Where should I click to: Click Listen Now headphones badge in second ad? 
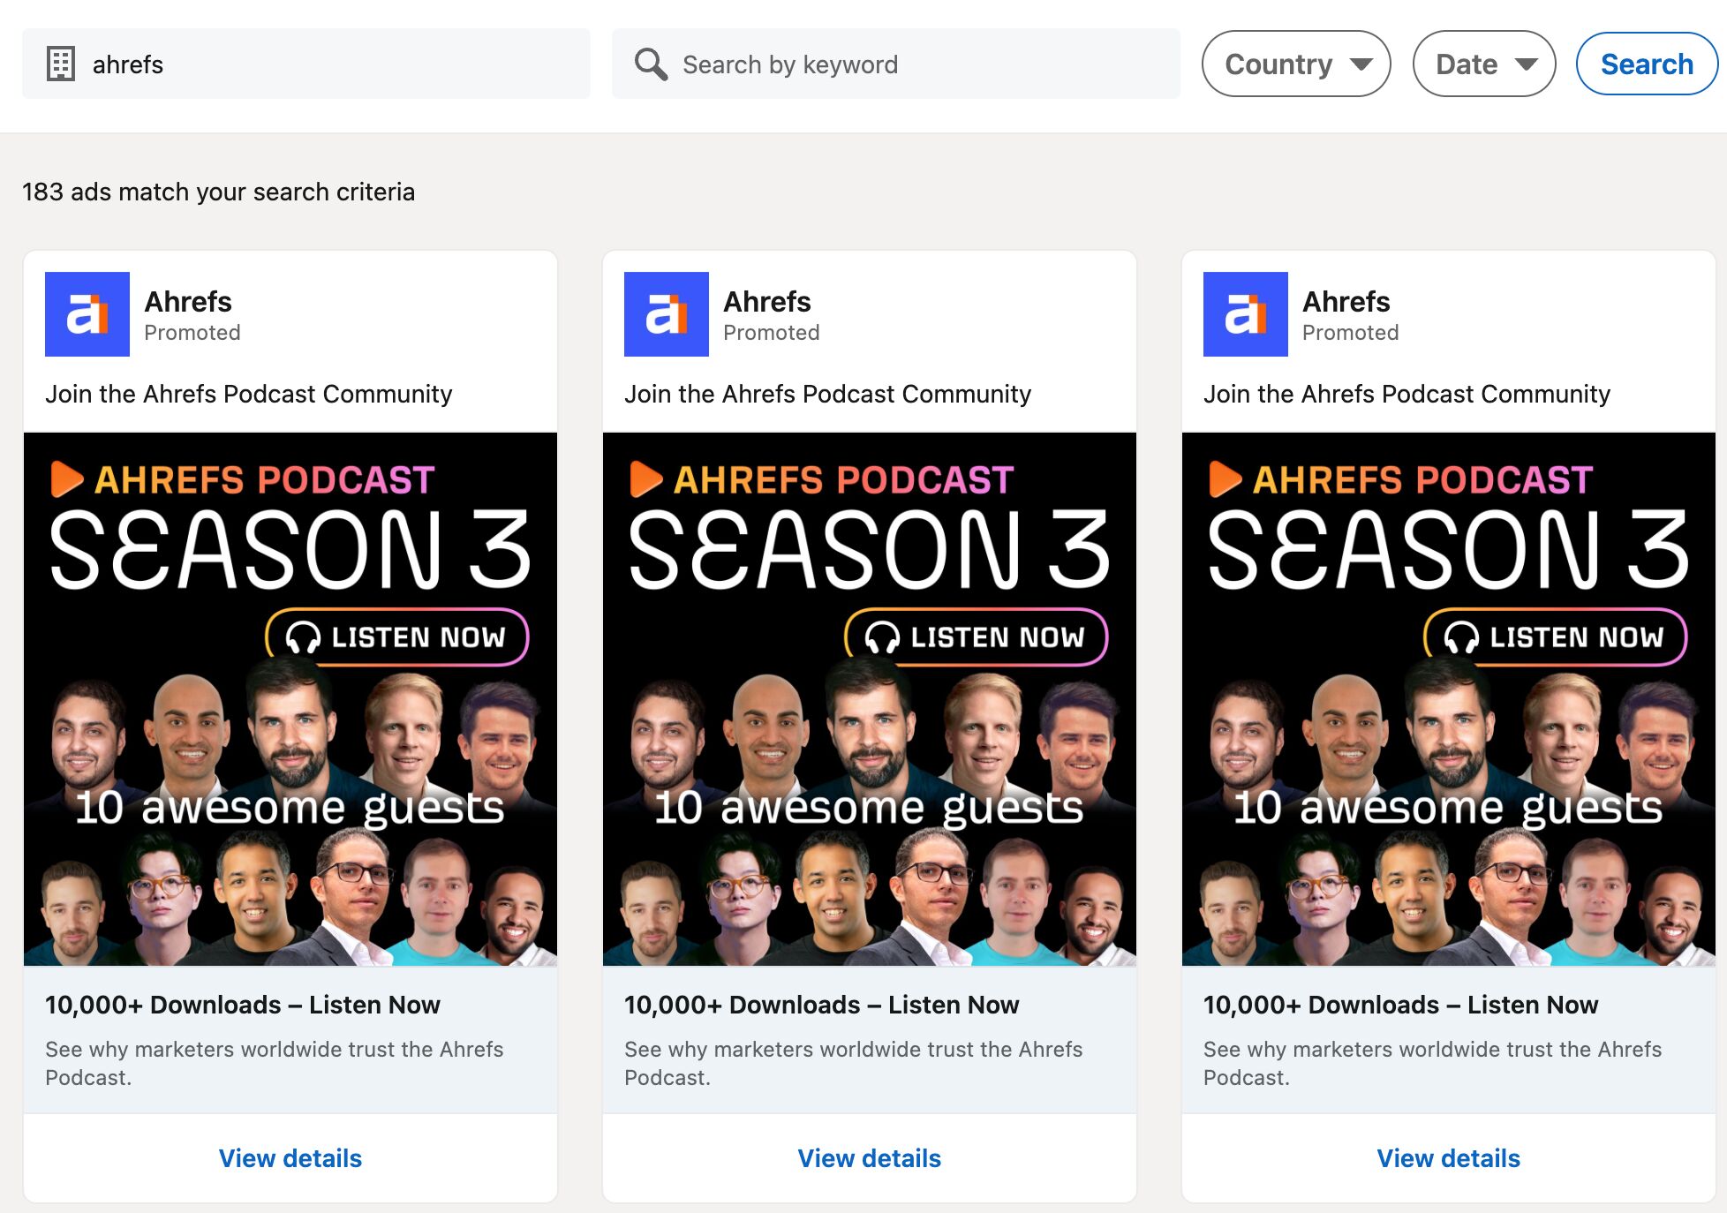coord(977,637)
